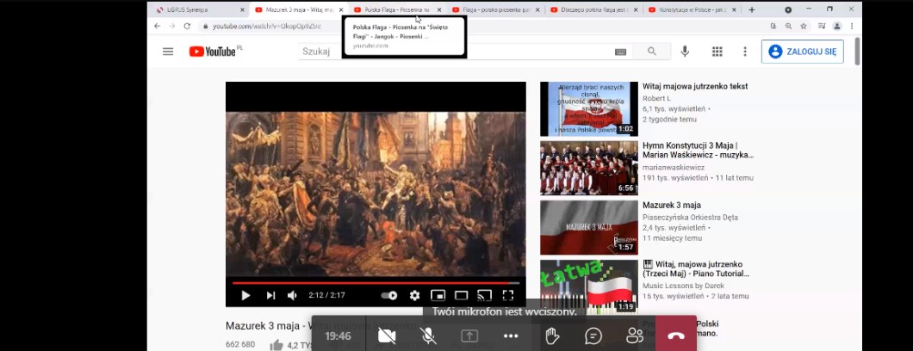The width and height of the screenshot is (913, 351).
Task: Open the YouTube hamburger guide menu
Action: point(168,52)
